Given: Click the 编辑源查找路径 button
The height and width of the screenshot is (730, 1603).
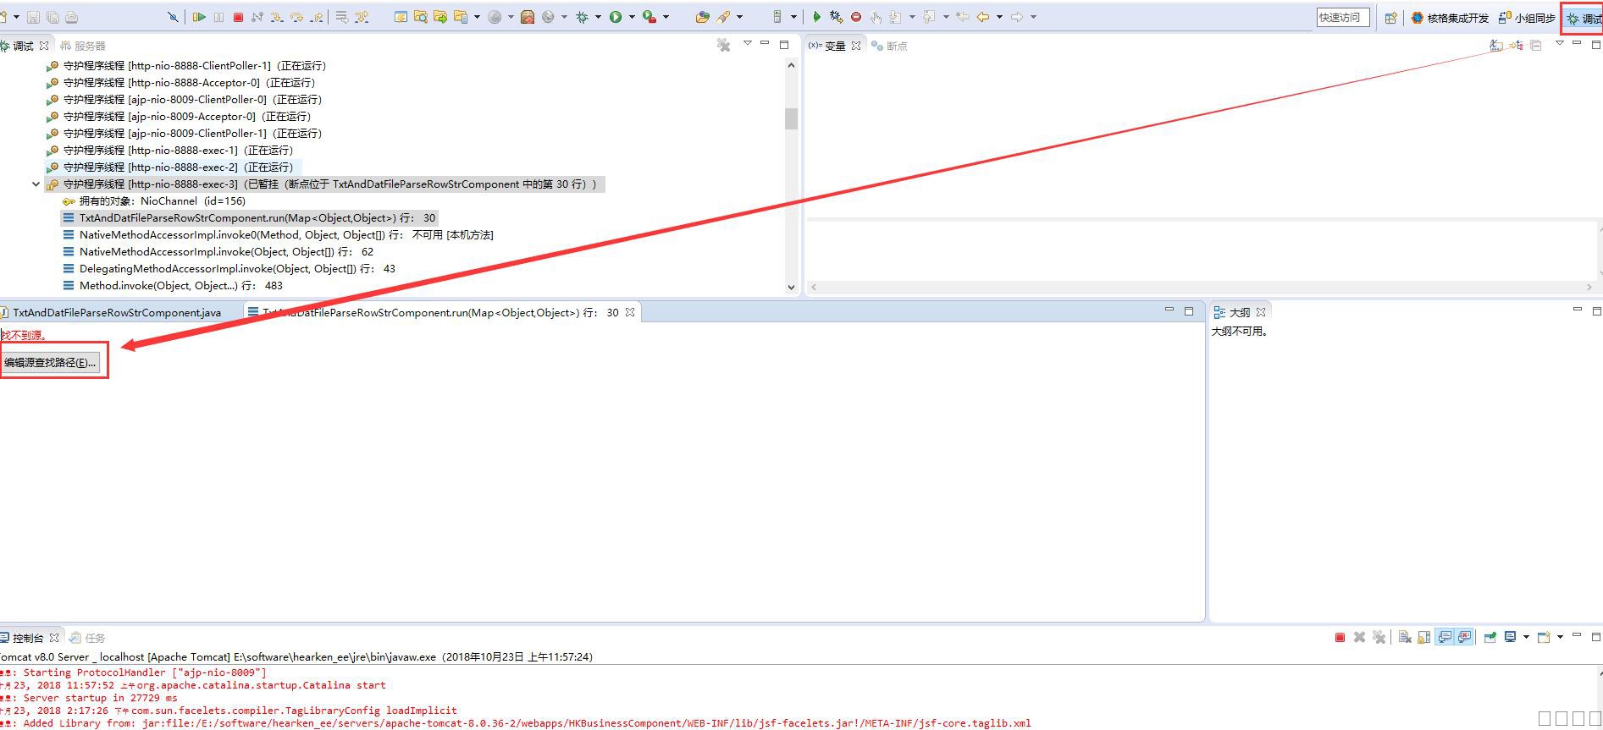Looking at the screenshot, I should 50,363.
